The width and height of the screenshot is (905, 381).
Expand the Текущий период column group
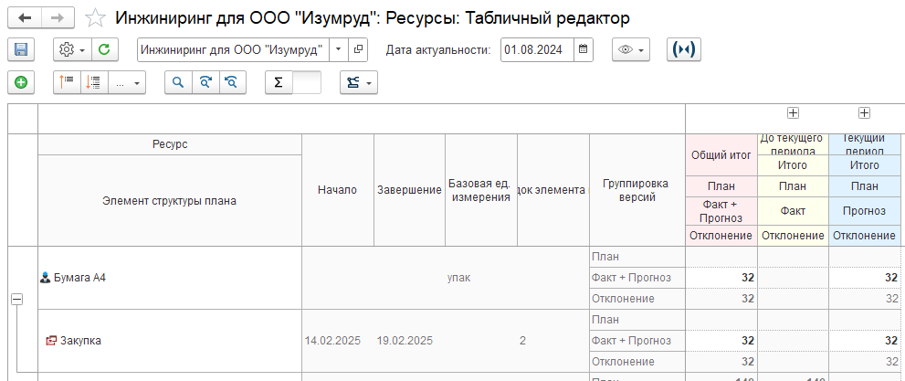864,113
